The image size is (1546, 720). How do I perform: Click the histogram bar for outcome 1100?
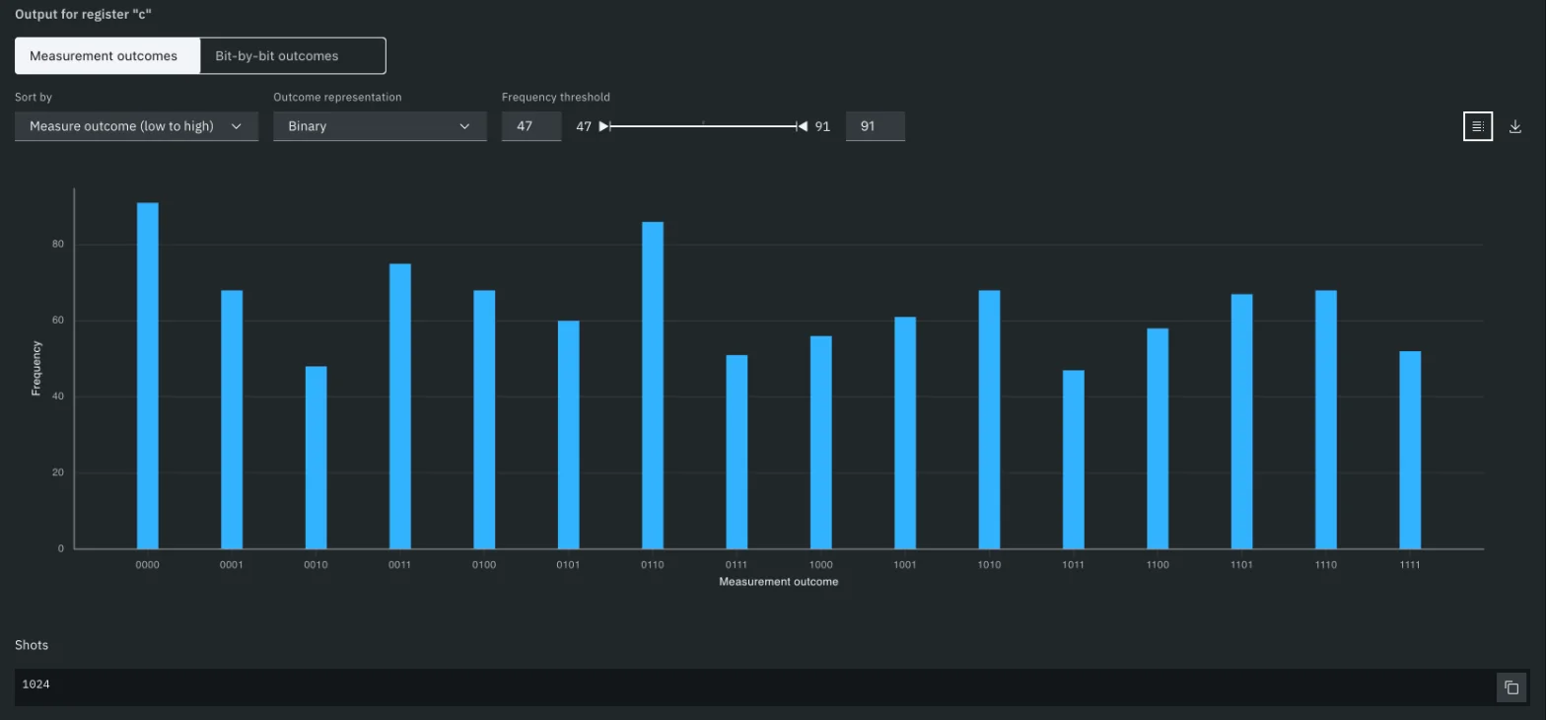[x=1158, y=439]
